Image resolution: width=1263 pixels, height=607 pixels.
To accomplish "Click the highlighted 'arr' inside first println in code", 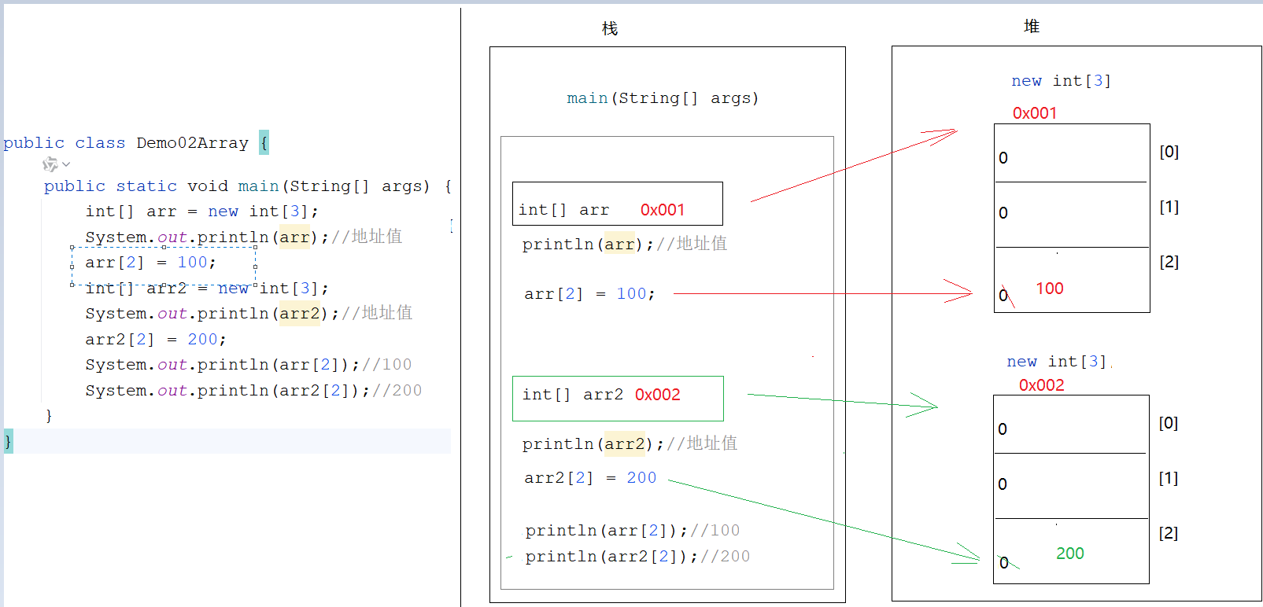I will coord(294,237).
